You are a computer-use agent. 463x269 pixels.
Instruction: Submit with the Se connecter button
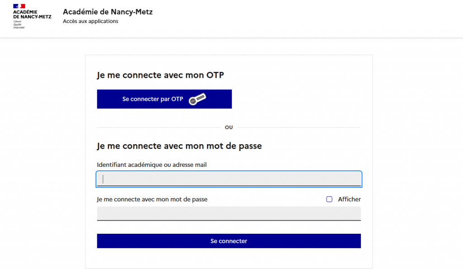pos(229,241)
